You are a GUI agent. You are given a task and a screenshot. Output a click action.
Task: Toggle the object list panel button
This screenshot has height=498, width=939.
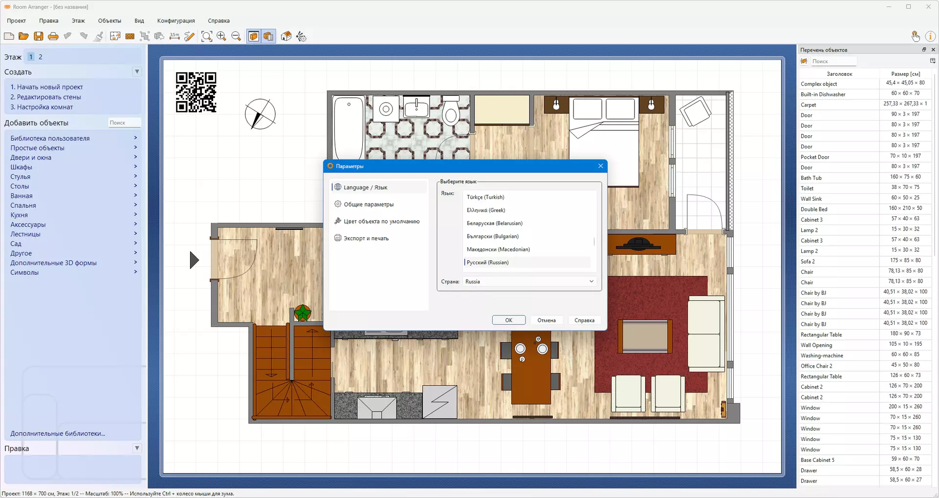(x=268, y=36)
